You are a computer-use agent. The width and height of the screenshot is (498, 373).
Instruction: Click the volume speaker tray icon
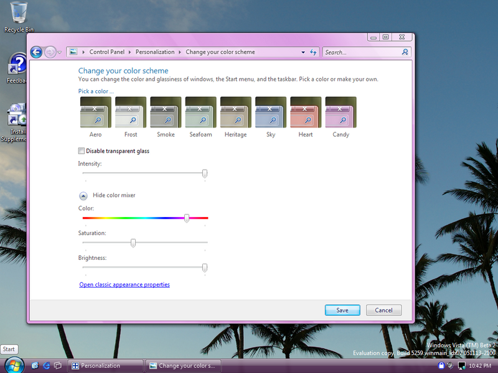(x=450, y=366)
